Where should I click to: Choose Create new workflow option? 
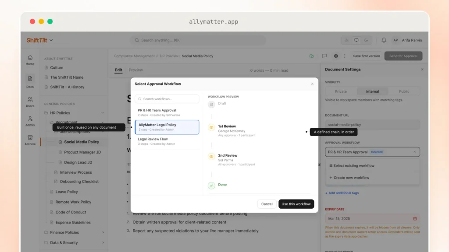[x=372, y=178]
